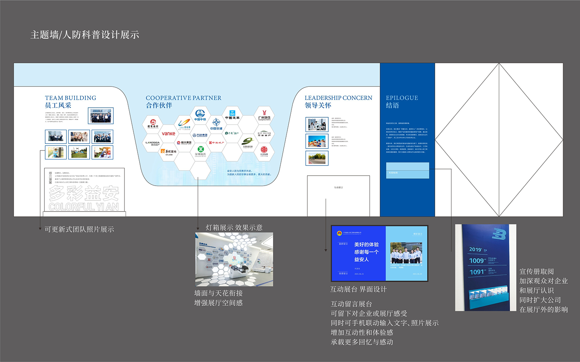
Task: Select the text 宣传册取阅
Action: coord(537,272)
